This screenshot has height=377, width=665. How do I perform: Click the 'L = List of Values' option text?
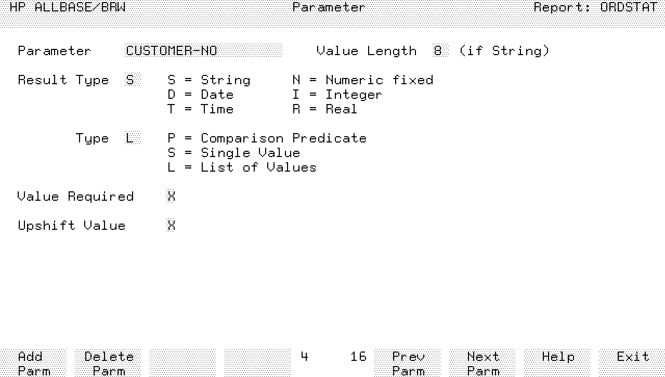[242, 167]
